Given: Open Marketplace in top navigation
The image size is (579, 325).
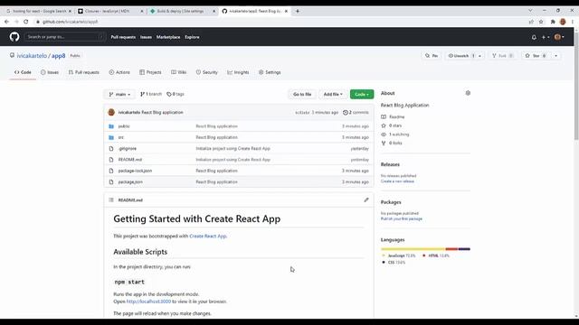Looking at the screenshot, I should tap(168, 37).
